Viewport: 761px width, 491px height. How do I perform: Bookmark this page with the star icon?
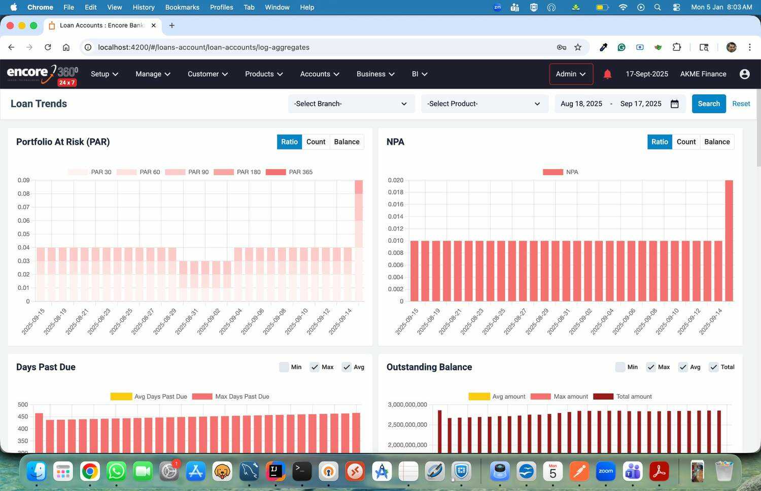click(578, 47)
